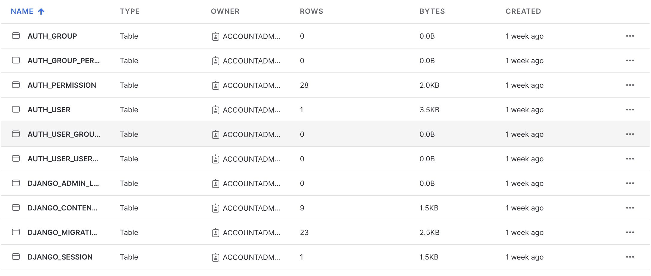Click the ascending sort arrow next to NAME
Image resolution: width=651 pixels, height=276 pixels.
[41, 11]
